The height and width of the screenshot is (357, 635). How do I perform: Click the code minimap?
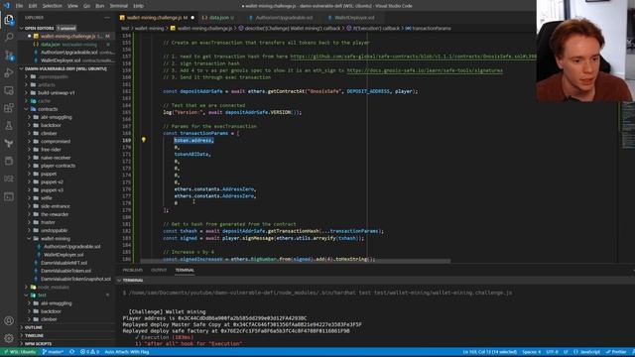tap(628, 126)
